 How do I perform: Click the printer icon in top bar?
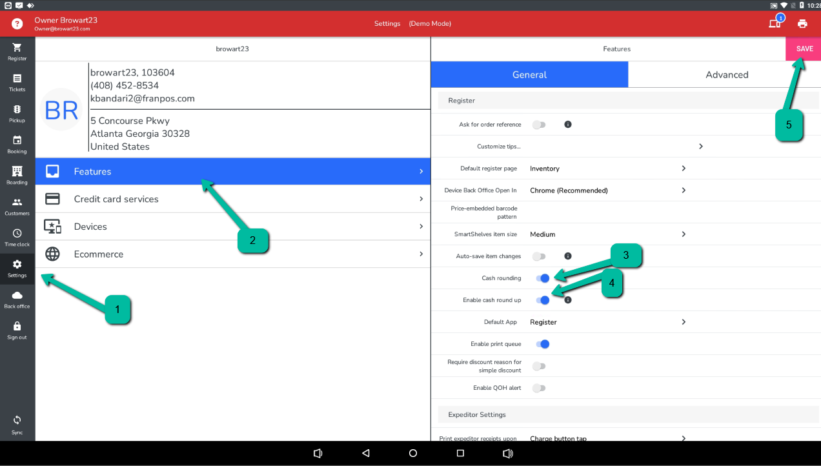(x=802, y=24)
